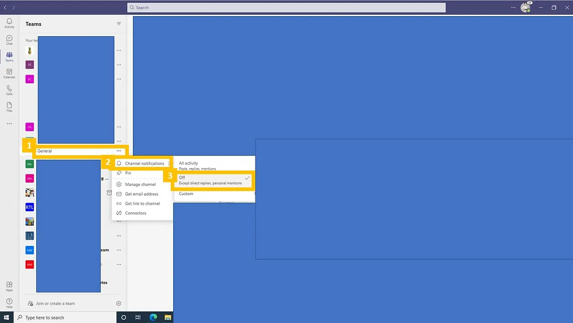Click the taskbar Type here to search box
573x323 pixels.
64,317
